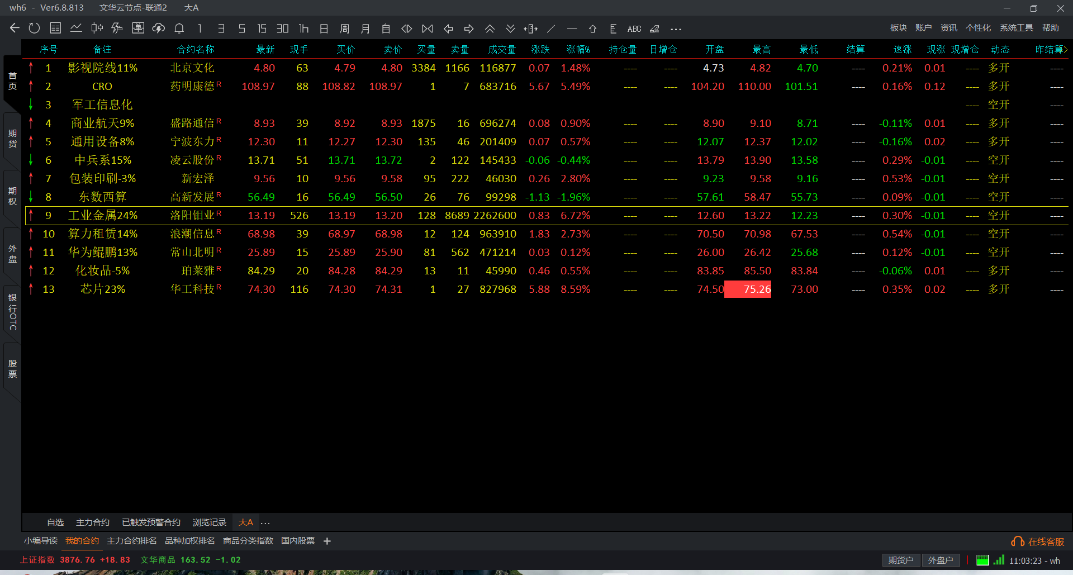Open 在线客服 online support link
Screen dimensions: 1073x575
point(1038,541)
